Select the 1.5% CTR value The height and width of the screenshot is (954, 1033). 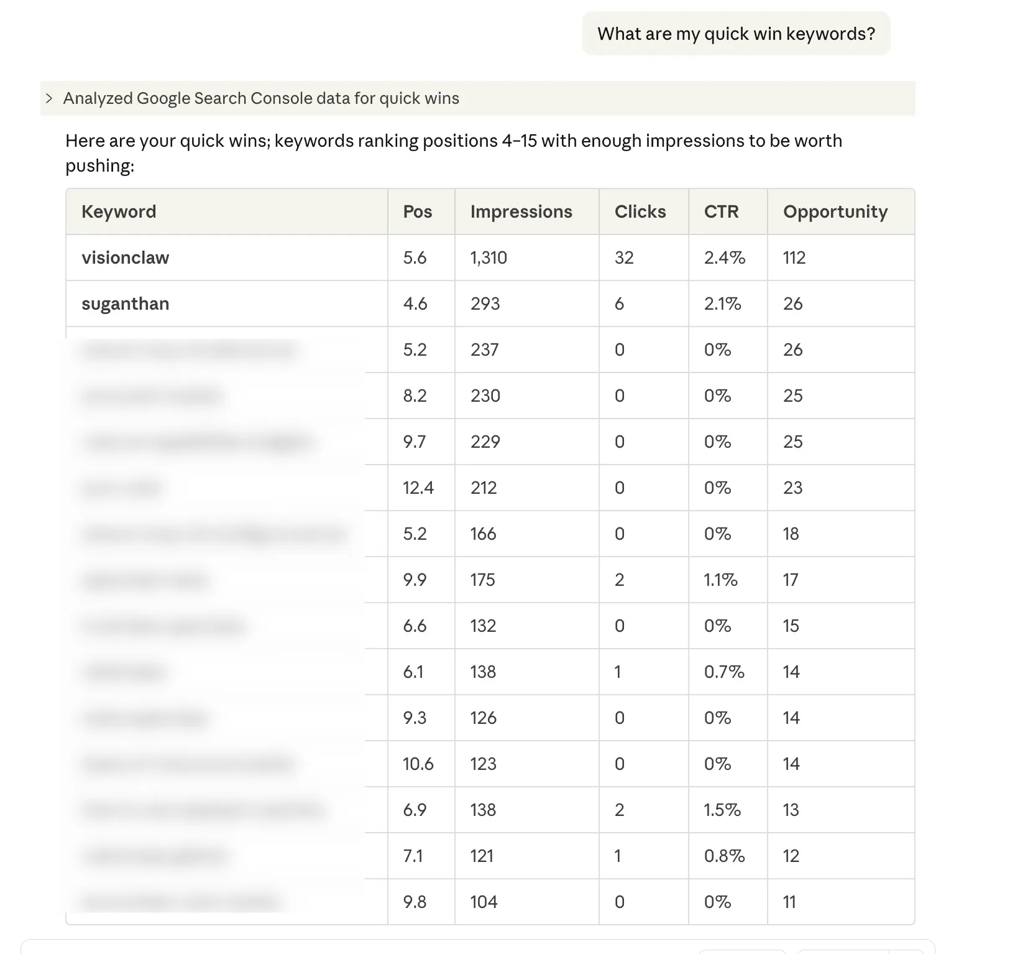tap(722, 810)
